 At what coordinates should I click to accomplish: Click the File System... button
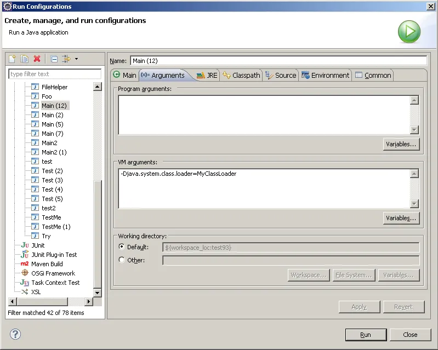point(354,275)
